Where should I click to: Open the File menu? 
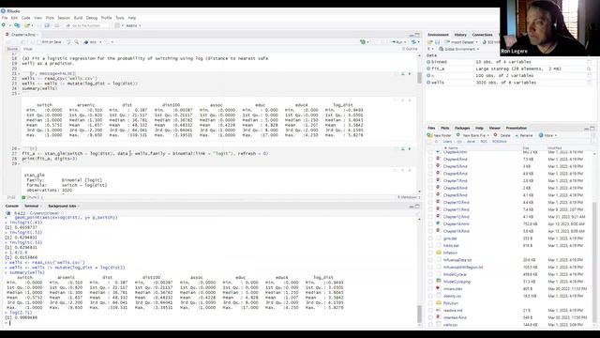point(5,18)
